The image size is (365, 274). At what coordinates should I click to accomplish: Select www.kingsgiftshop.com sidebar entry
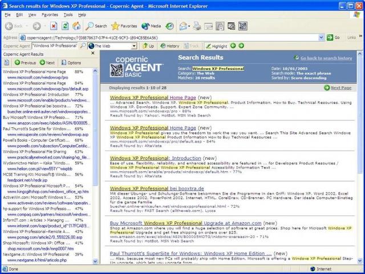48,192
